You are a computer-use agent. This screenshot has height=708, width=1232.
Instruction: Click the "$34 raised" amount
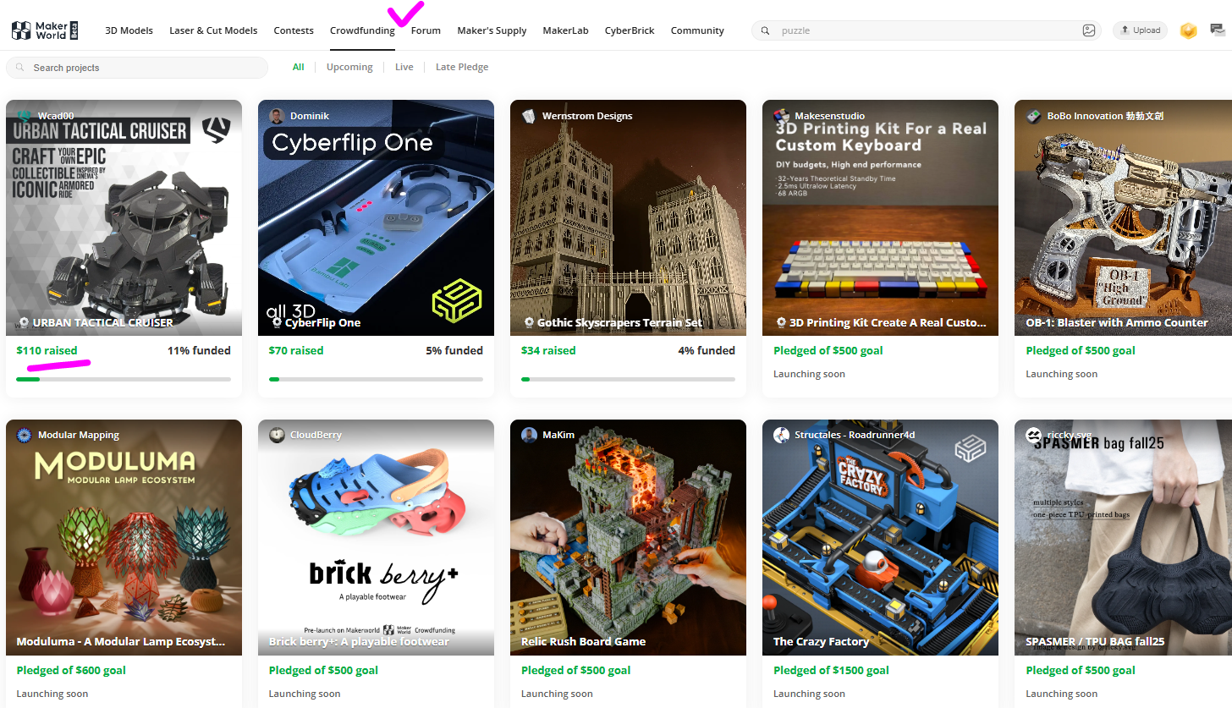548,350
